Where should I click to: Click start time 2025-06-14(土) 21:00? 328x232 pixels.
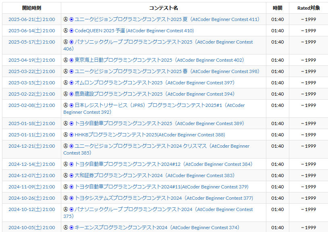(32, 31)
